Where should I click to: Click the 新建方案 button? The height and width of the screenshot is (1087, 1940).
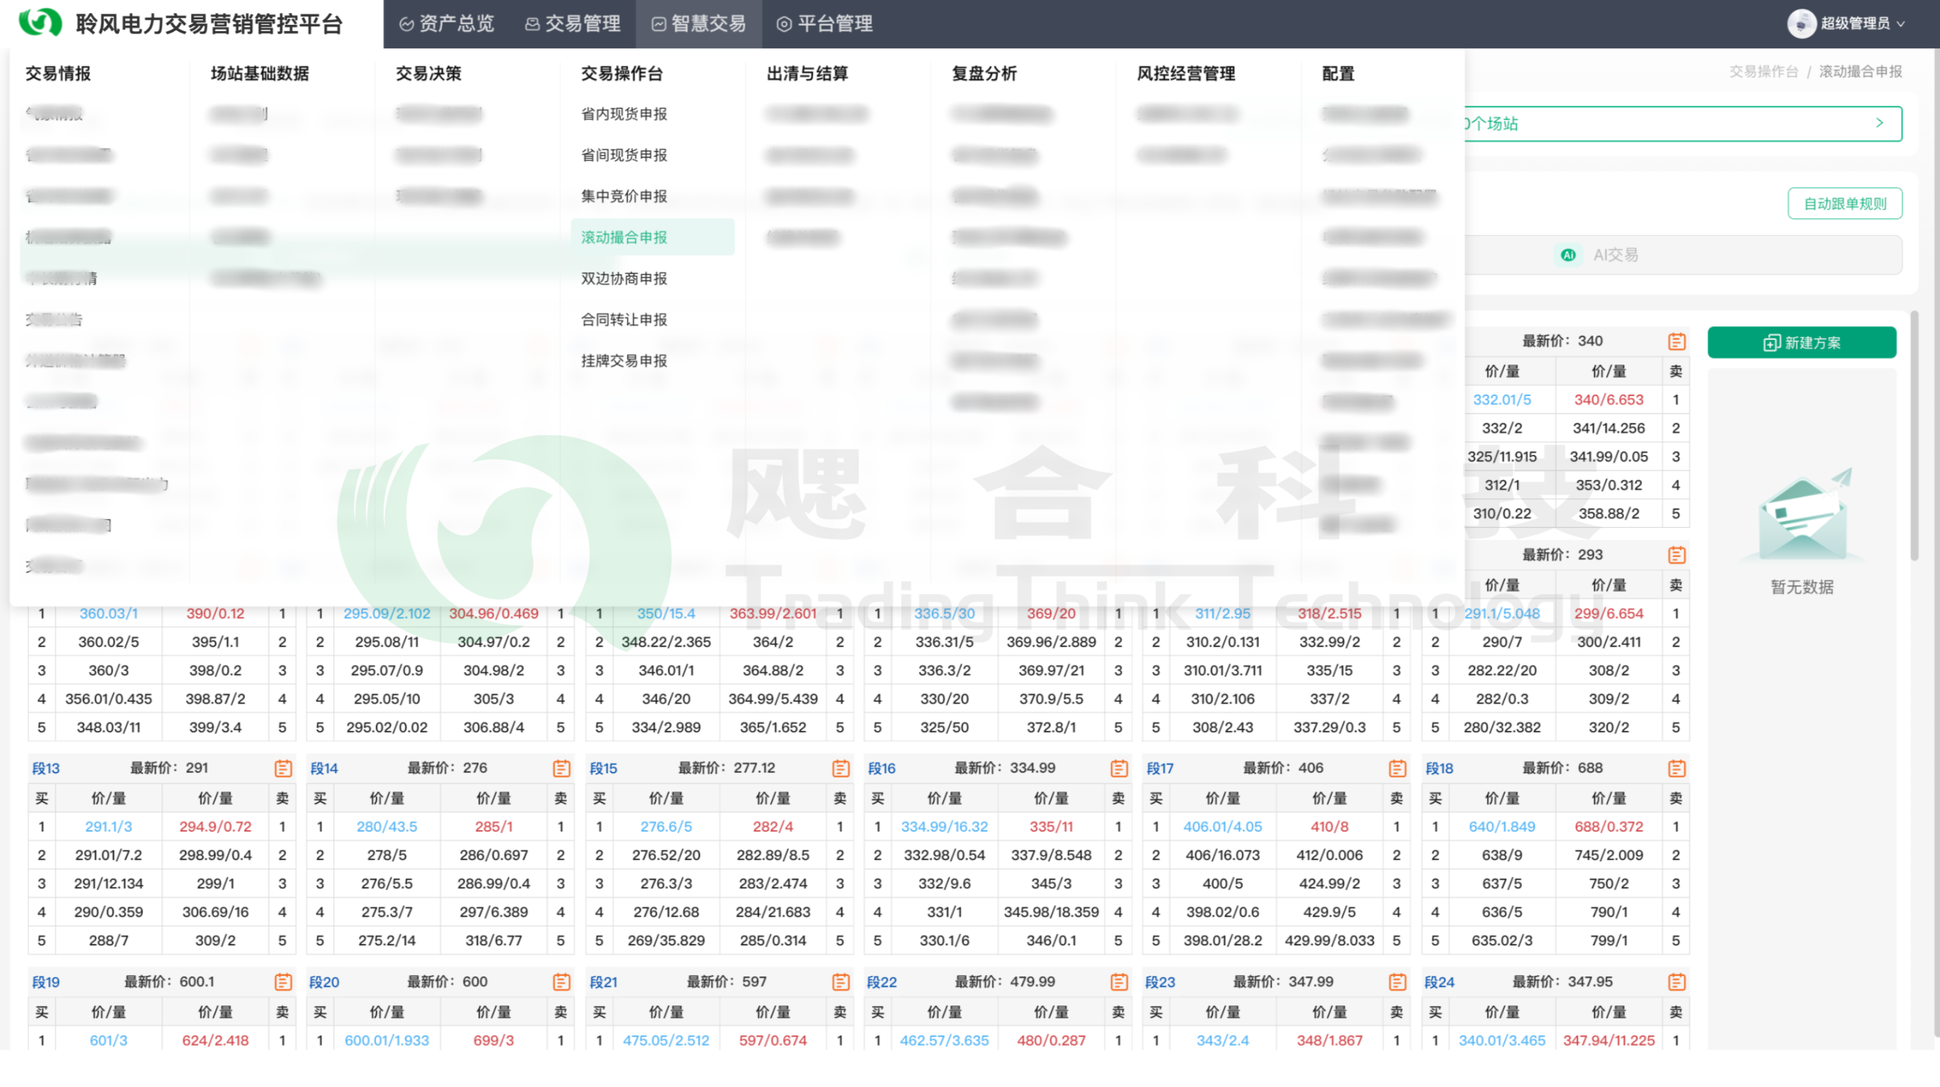(x=1801, y=342)
